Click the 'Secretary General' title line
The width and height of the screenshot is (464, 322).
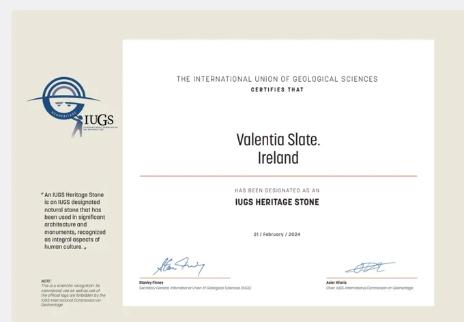(x=195, y=288)
